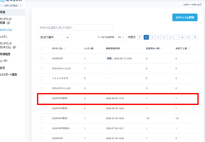This screenshot has width=205, height=142.
Task: Tick checkbox for 空白のカリキュラム名 row with 1 lesson
Action: click(x=42, y=68)
